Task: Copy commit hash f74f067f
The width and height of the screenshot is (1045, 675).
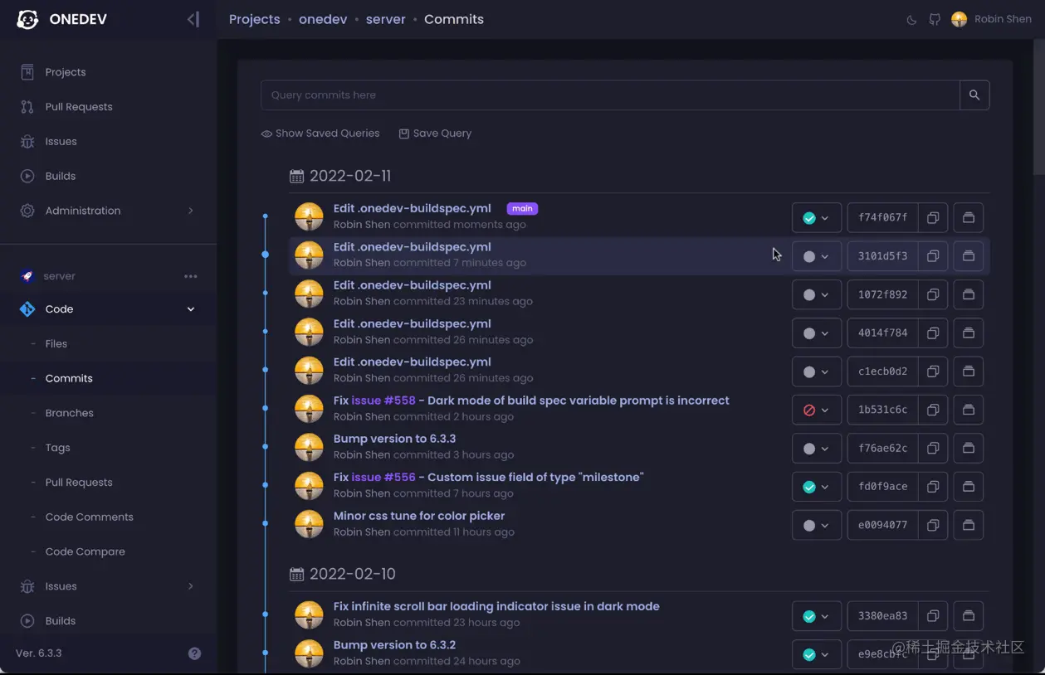Action: (x=933, y=218)
